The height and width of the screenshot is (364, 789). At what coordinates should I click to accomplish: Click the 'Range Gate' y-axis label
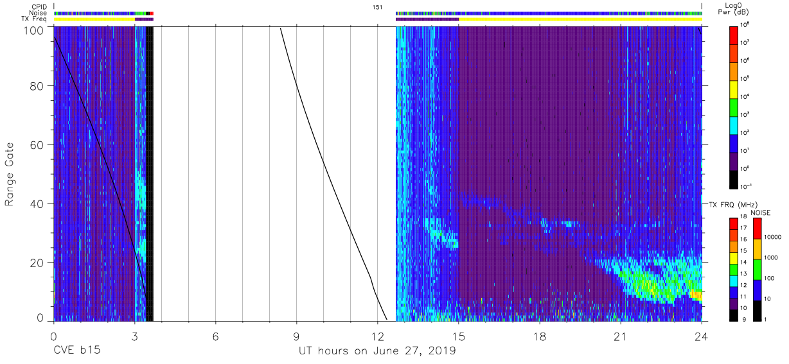[10, 174]
